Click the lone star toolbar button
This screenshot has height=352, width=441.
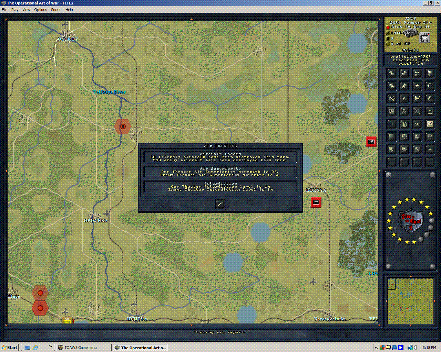point(417,86)
